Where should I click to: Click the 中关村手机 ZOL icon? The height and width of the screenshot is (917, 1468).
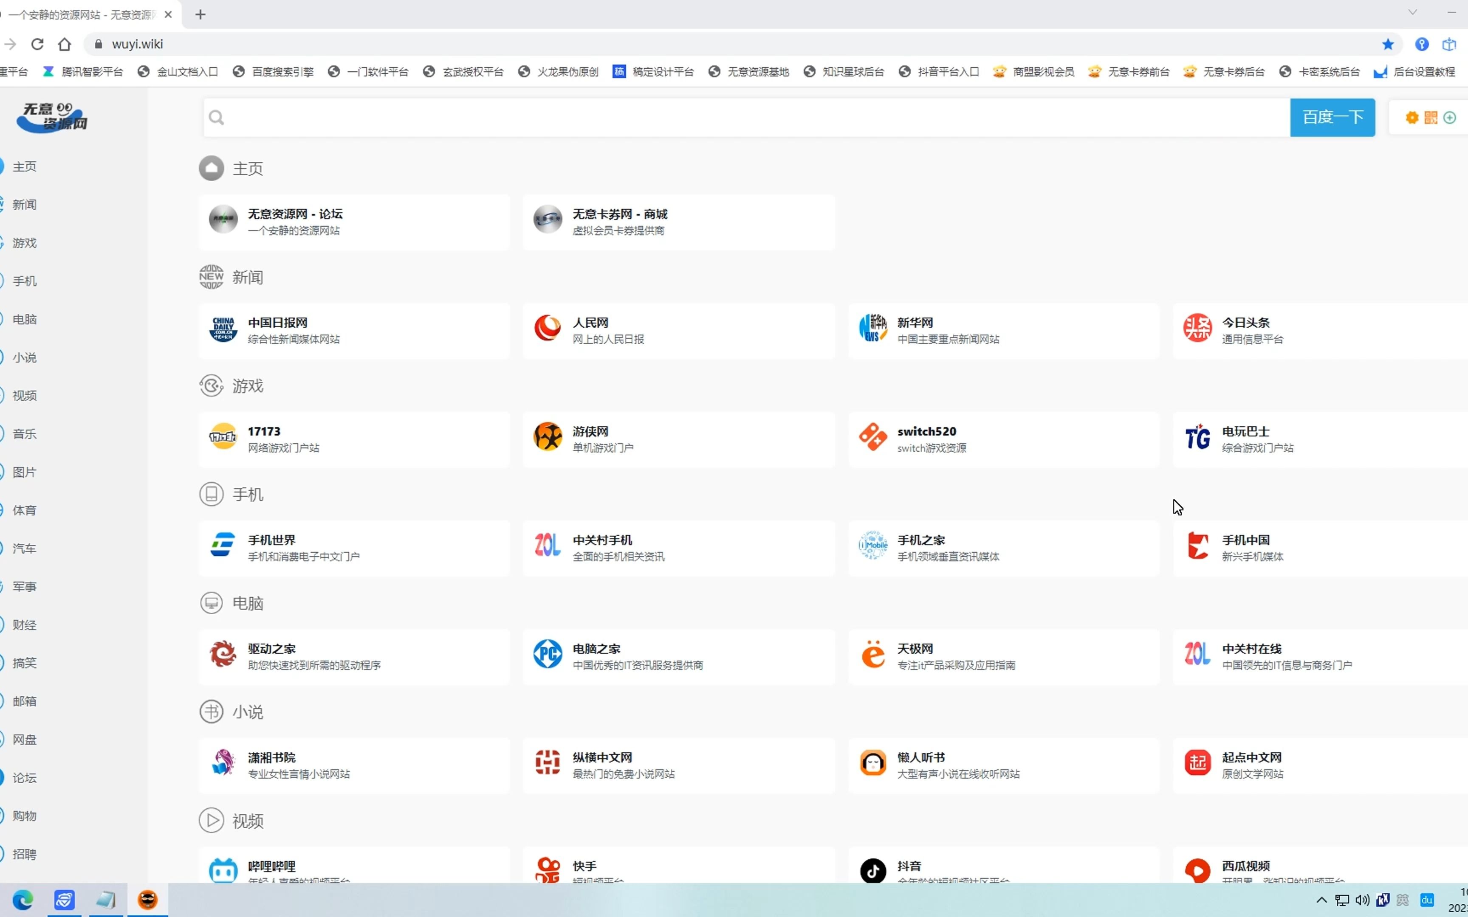[x=547, y=546]
